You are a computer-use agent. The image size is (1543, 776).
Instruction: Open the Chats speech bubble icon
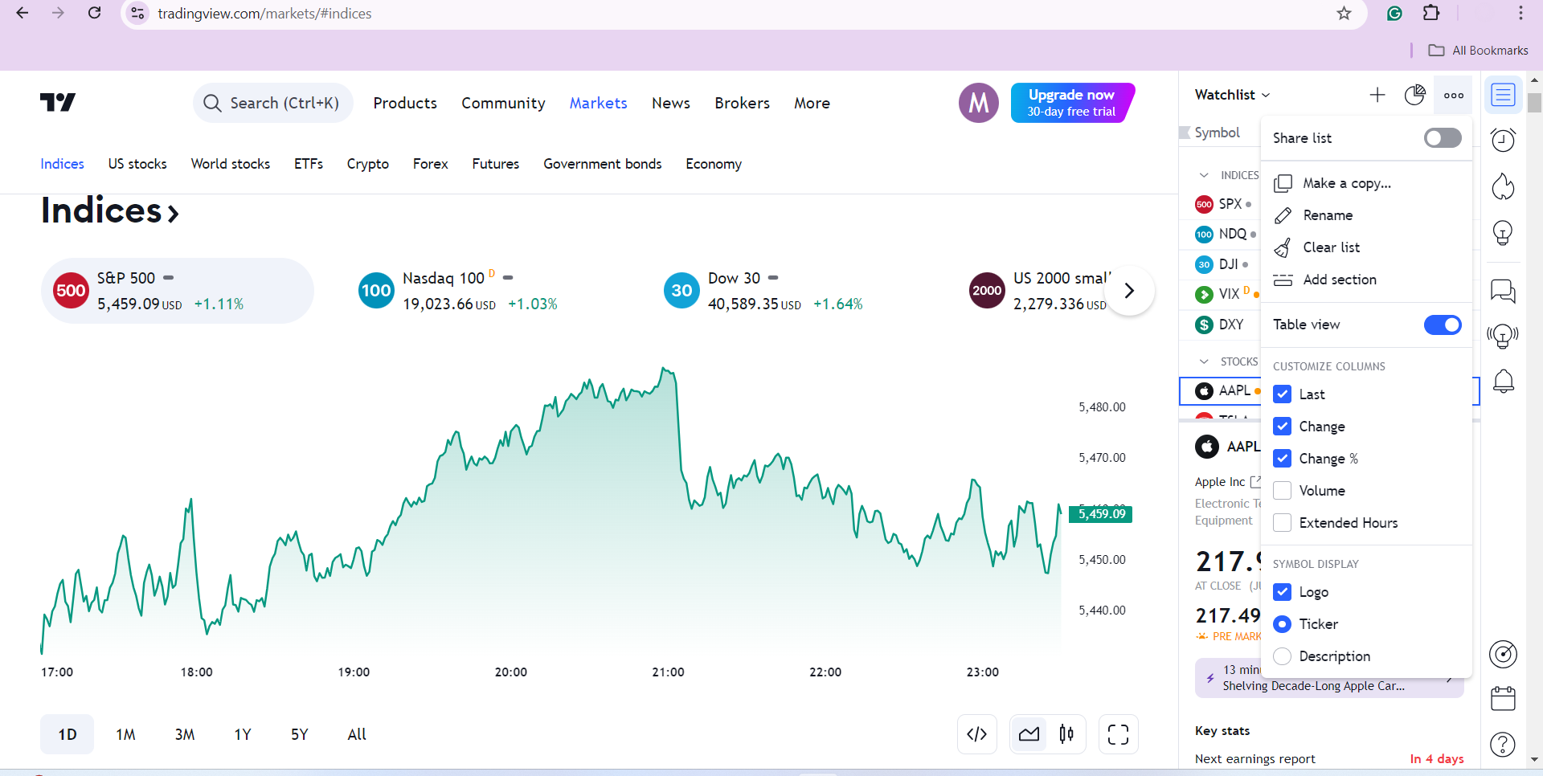pyautogui.click(x=1503, y=290)
